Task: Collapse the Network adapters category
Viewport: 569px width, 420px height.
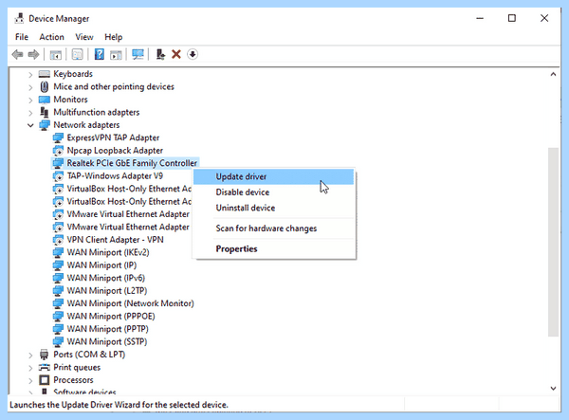Action: (x=30, y=125)
